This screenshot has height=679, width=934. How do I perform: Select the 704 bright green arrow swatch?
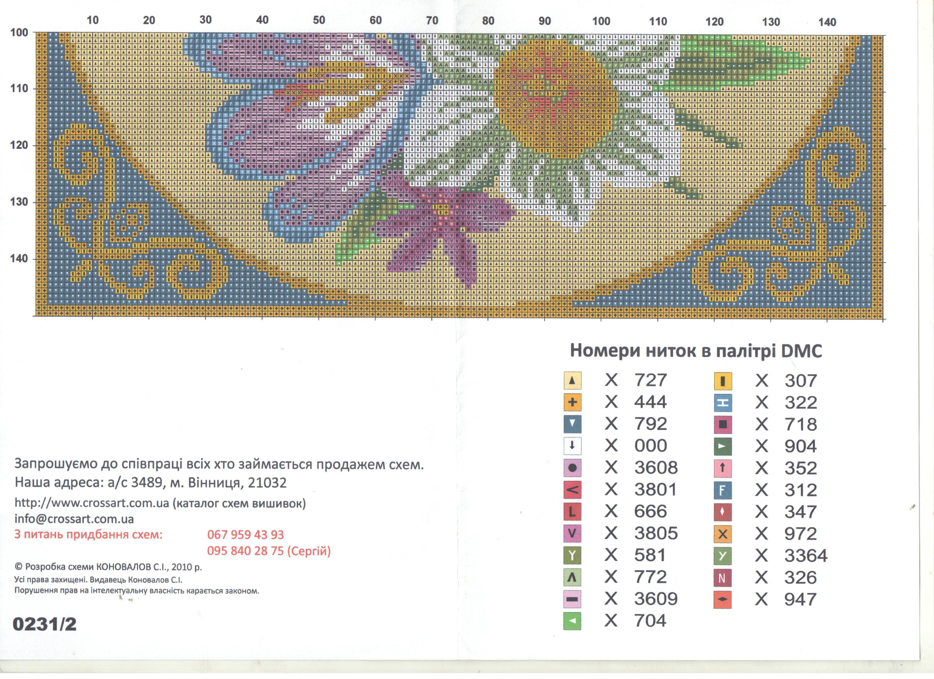point(572,621)
